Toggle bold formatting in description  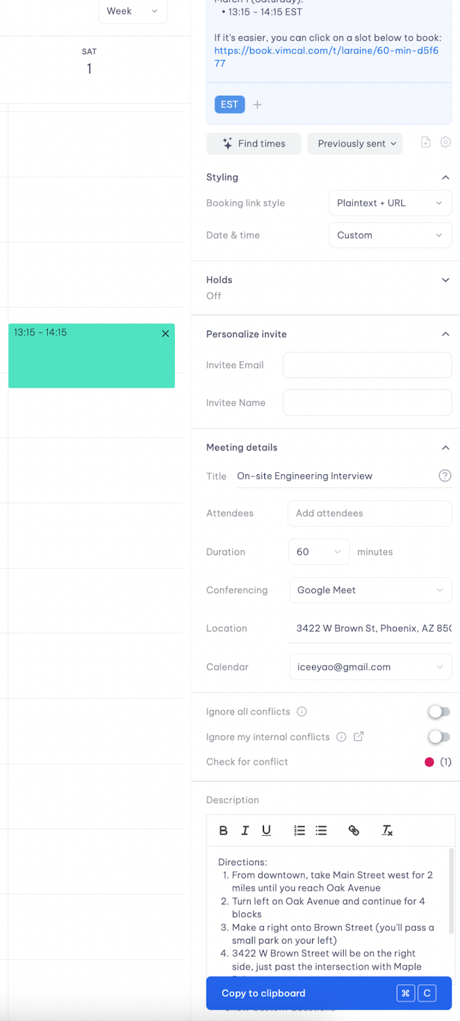[x=223, y=830]
